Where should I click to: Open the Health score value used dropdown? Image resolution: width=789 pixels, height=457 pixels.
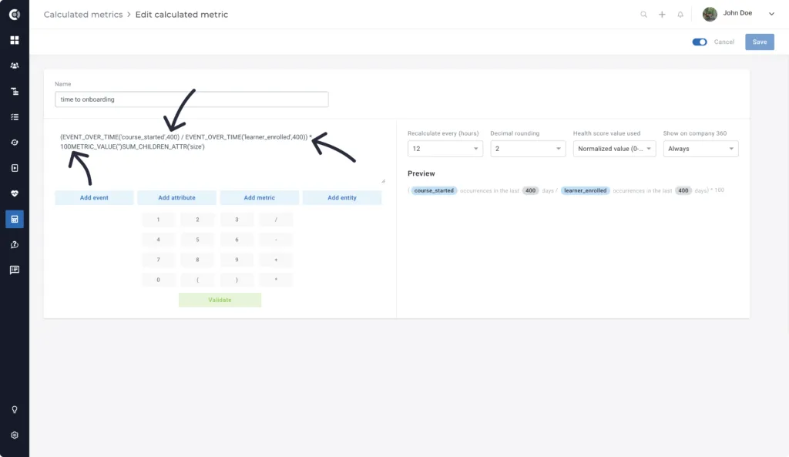pos(614,149)
